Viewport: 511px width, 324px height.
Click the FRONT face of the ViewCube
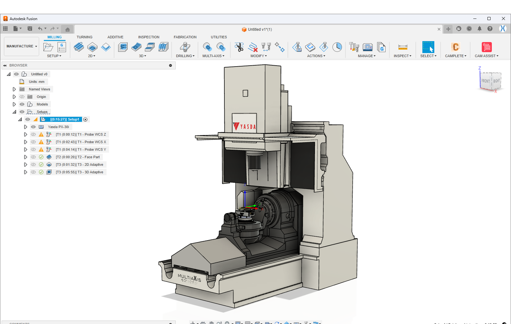485,81
